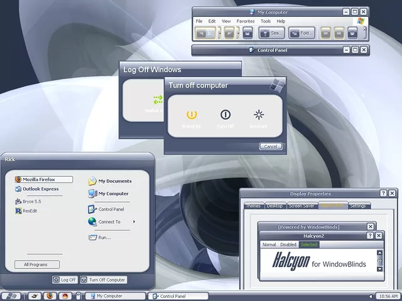
Task: Open My Documents folder icon
Action: (x=92, y=181)
